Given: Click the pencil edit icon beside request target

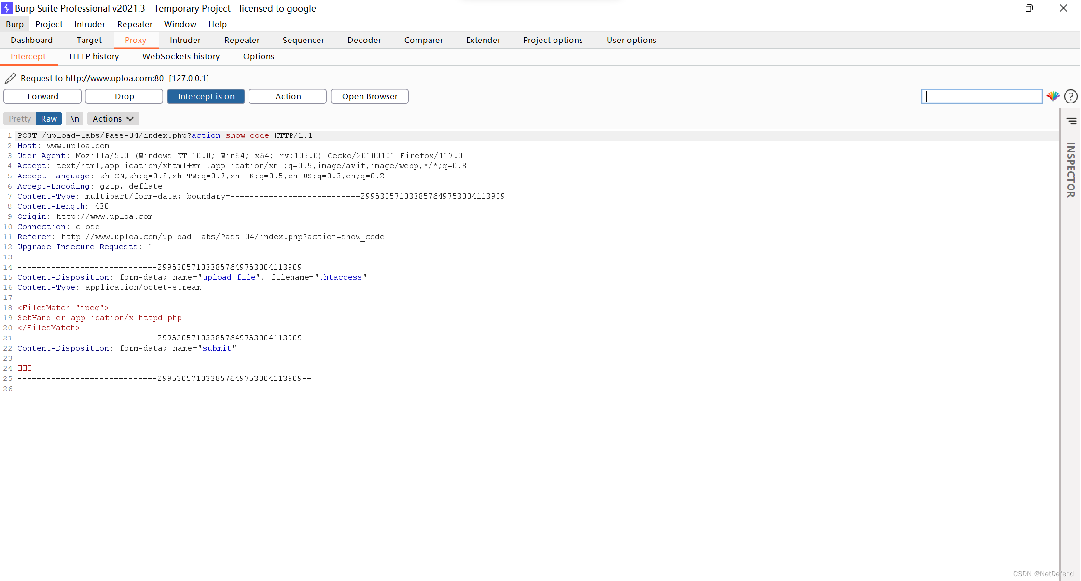Looking at the screenshot, I should point(11,78).
